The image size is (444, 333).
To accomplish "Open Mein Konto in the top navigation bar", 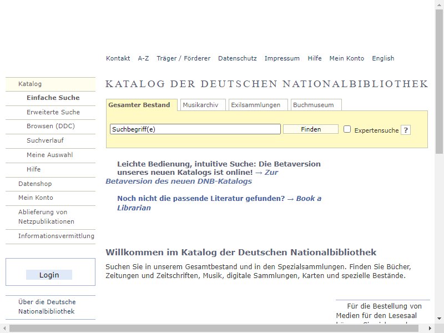I will (346, 58).
